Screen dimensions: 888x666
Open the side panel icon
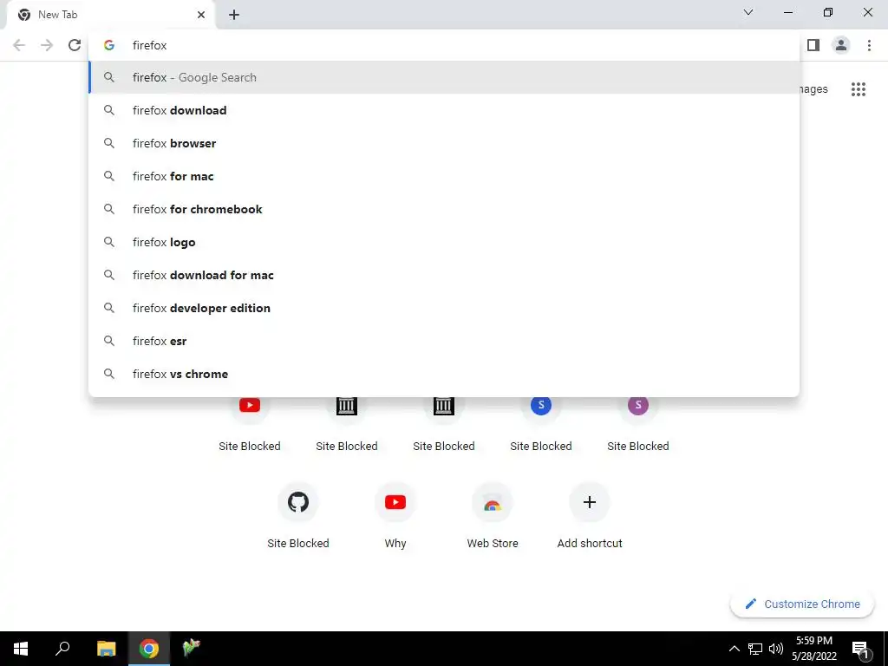click(813, 45)
